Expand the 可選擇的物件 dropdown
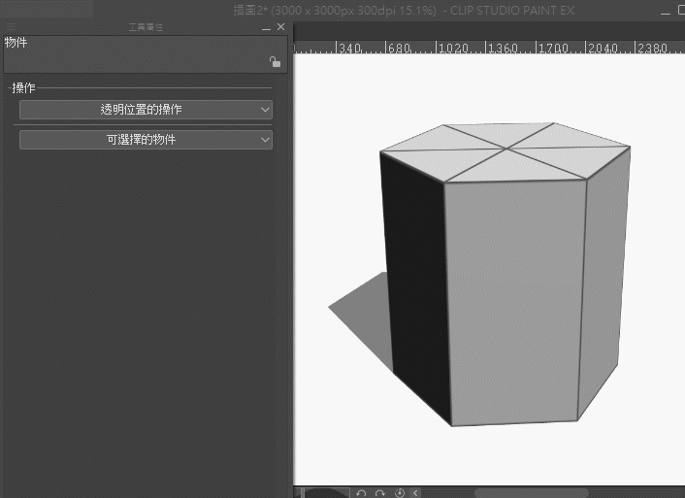This screenshot has height=498, width=685. coord(146,140)
